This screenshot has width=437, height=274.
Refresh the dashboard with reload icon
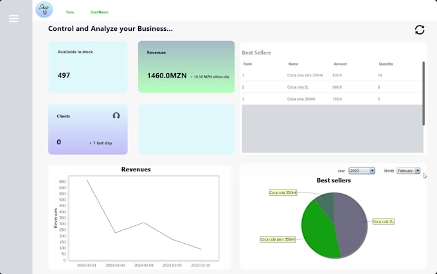[420, 30]
